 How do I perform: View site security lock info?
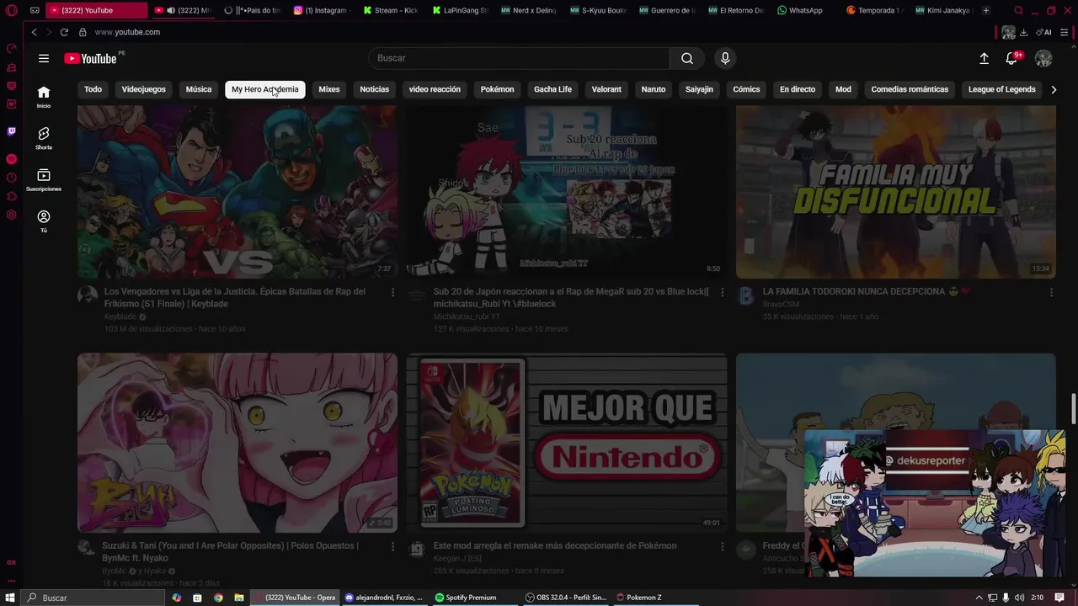tap(83, 32)
